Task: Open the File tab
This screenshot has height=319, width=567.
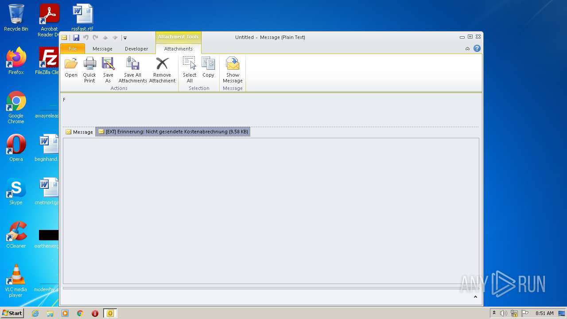Action: 72,49
